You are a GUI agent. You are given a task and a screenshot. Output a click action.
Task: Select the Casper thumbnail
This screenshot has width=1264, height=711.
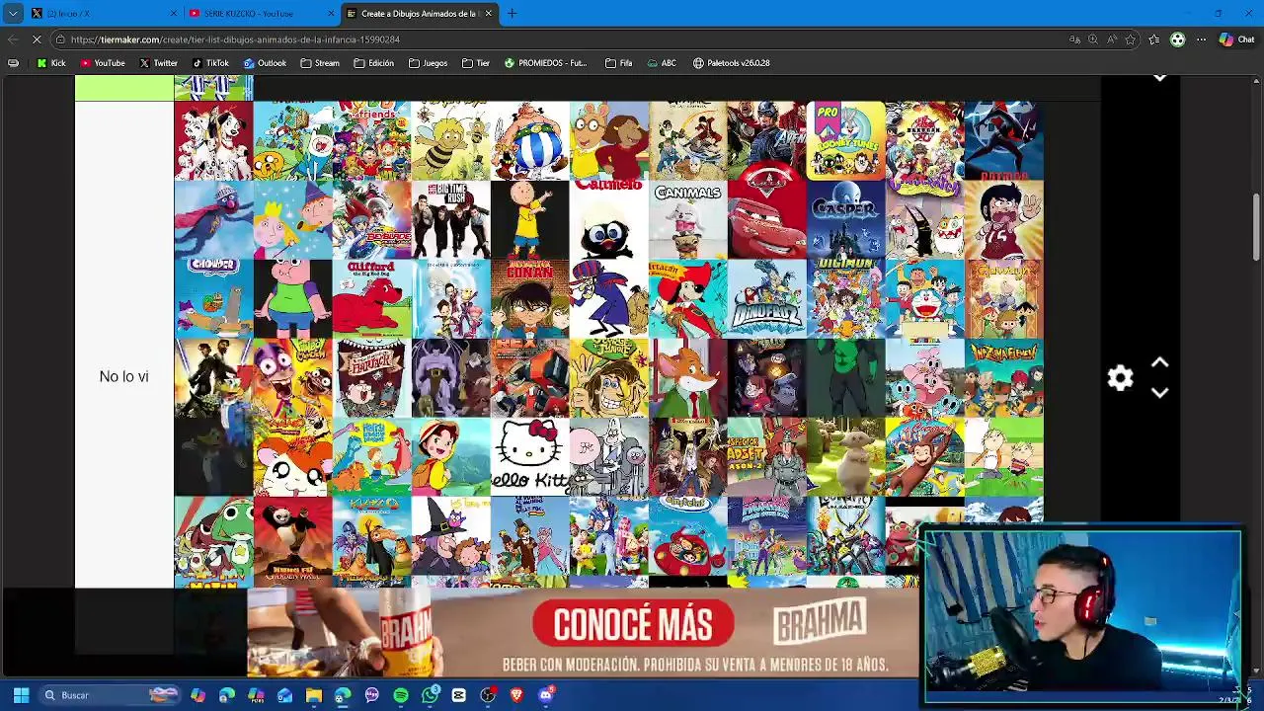pos(845,219)
